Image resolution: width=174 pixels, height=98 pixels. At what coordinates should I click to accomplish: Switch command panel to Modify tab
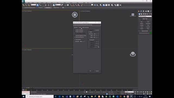[x=141, y=11]
